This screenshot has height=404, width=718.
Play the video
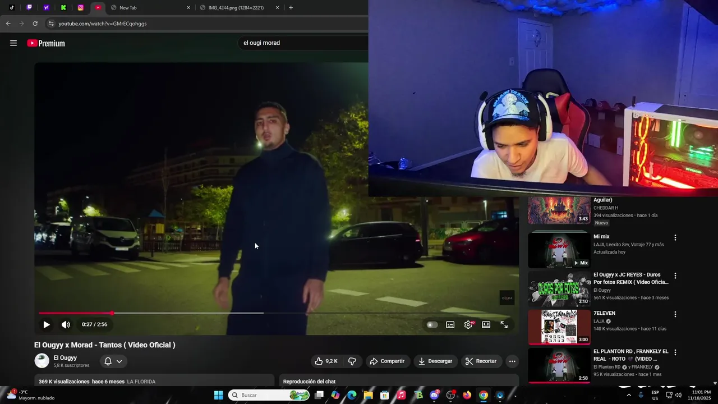coord(47,324)
